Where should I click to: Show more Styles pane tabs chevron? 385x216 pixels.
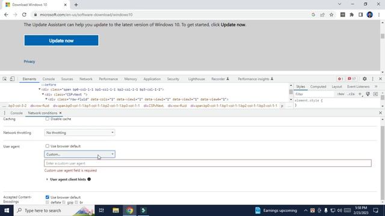click(376, 86)
